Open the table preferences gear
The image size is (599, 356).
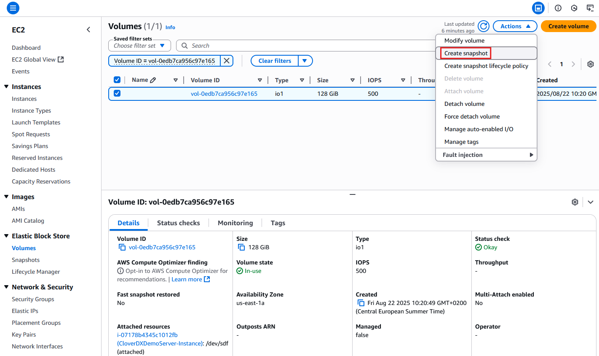(590, 64)
